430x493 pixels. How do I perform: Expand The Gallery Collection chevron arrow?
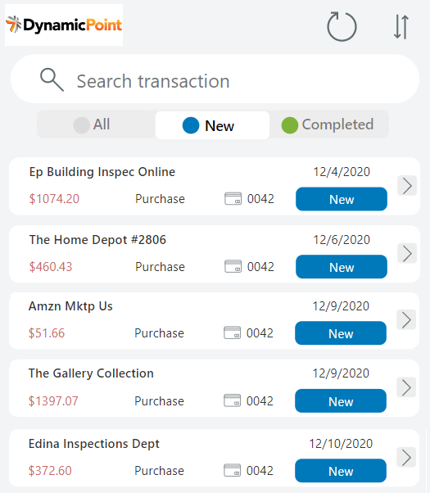406,387
